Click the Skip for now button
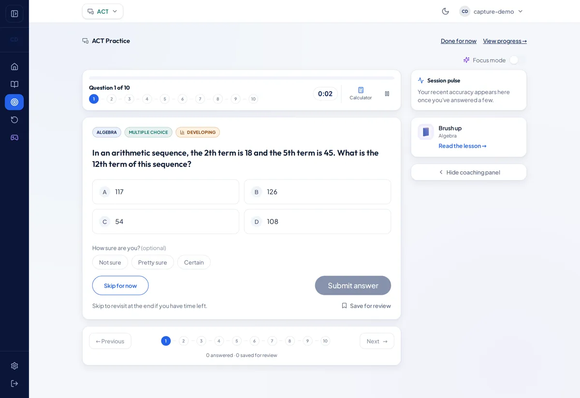 (x=120, y=286)
